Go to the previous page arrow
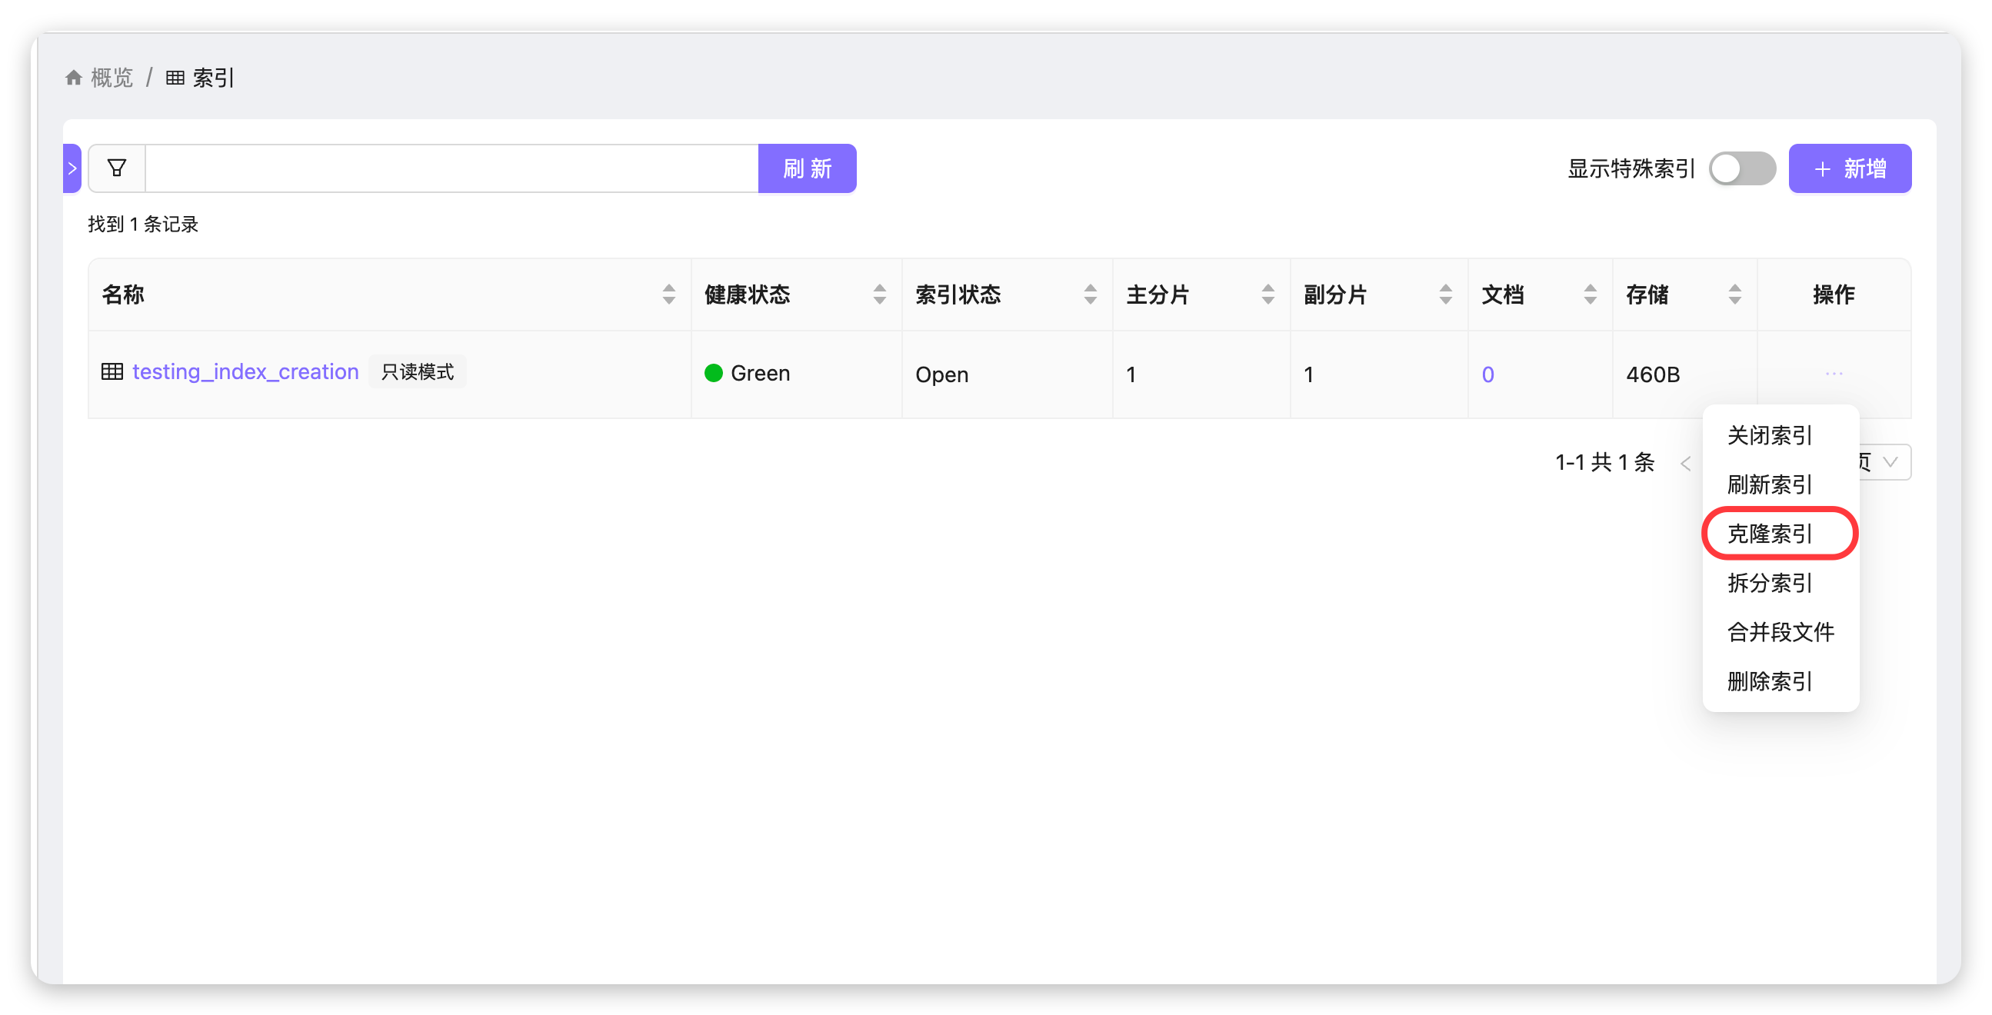This screenshot has height=1015, width=1992. coord(1686,463)
